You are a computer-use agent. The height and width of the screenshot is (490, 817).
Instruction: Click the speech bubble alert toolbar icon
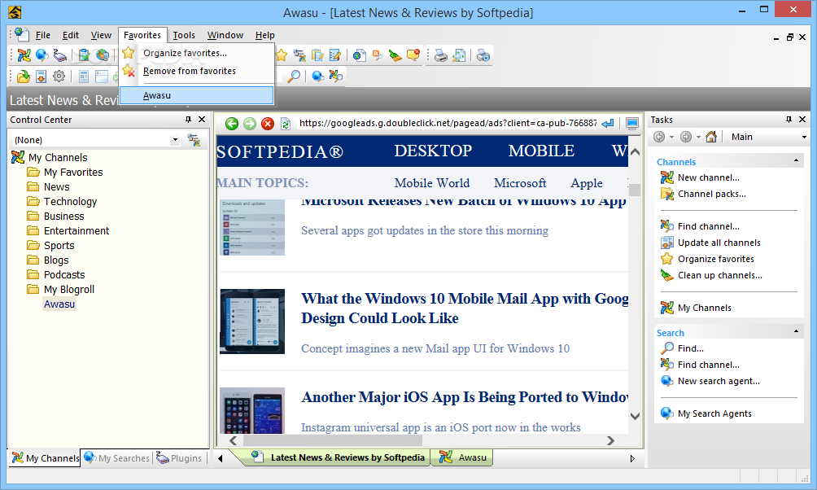click(413, 55)
